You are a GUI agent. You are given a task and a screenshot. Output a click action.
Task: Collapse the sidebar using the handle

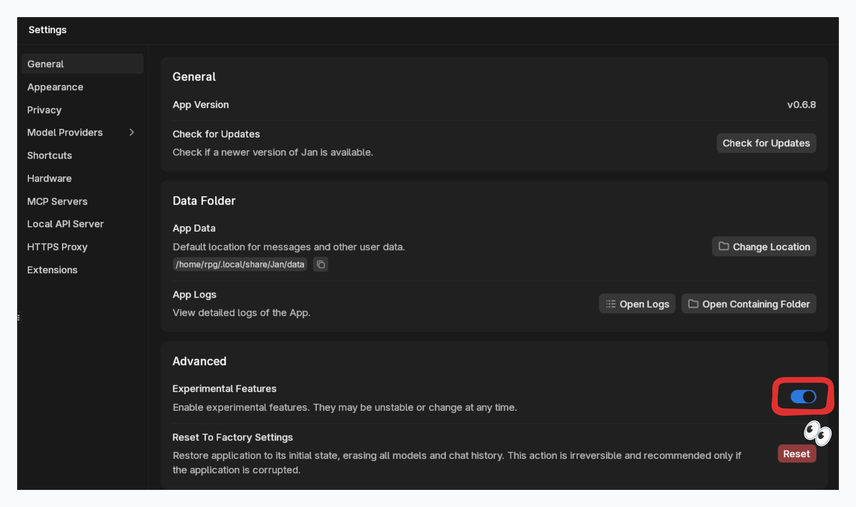coord(18,318)
